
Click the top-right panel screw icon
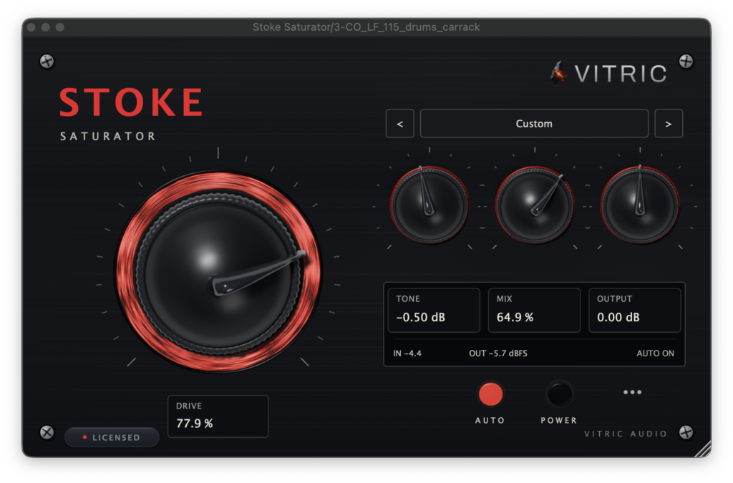point(686,62)
